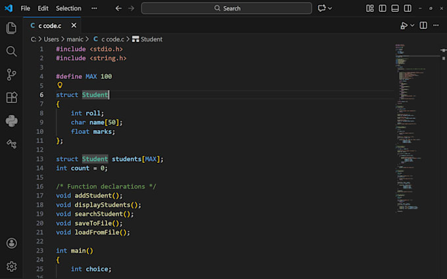Screen dimensions: 447x279
Task: Open the Selection menu
Action: click(x=68, y=9)
